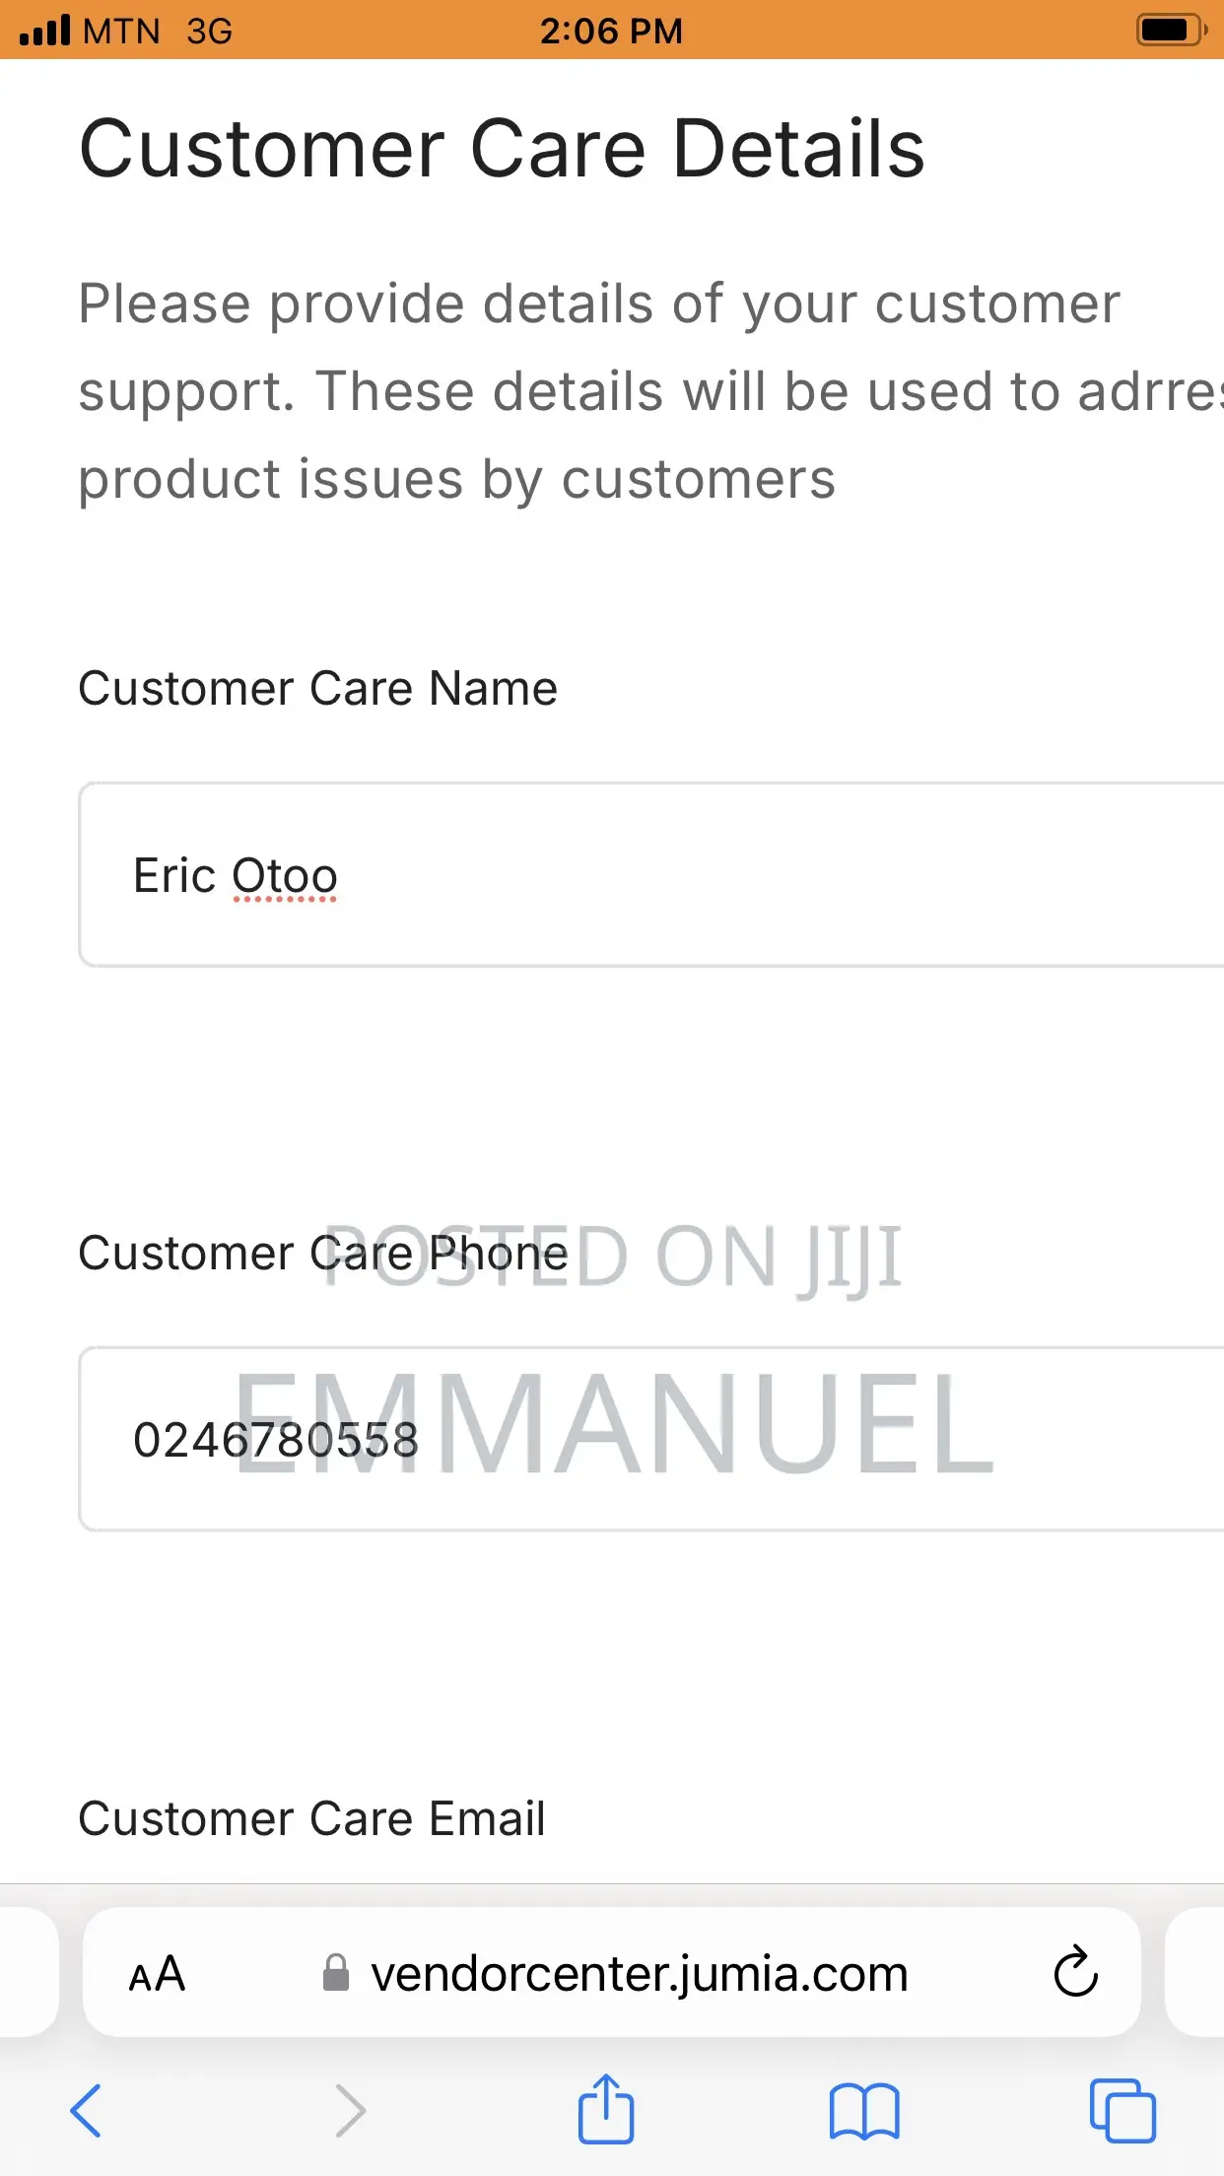
Task: Open the AA reader options
Action: click(157, 1974)
